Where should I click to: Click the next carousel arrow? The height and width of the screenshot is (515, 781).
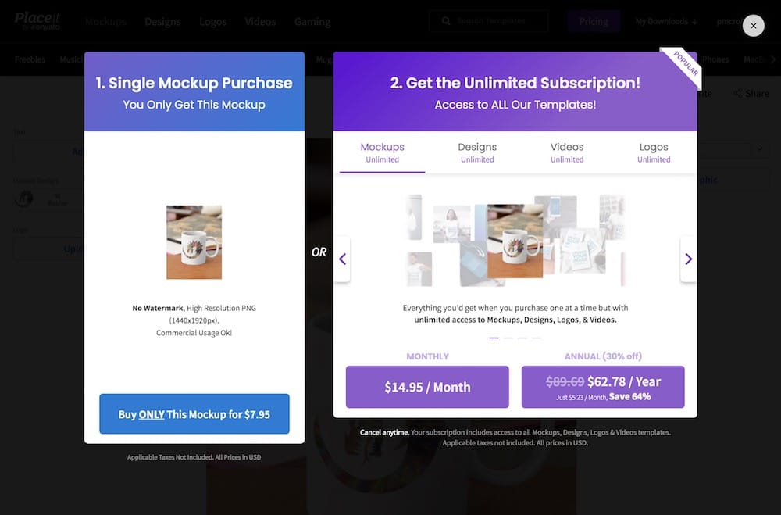688,259
